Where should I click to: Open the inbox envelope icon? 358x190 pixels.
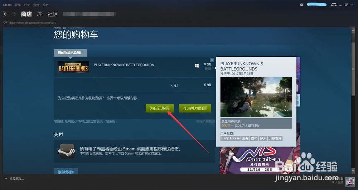[x=301, y=5]
